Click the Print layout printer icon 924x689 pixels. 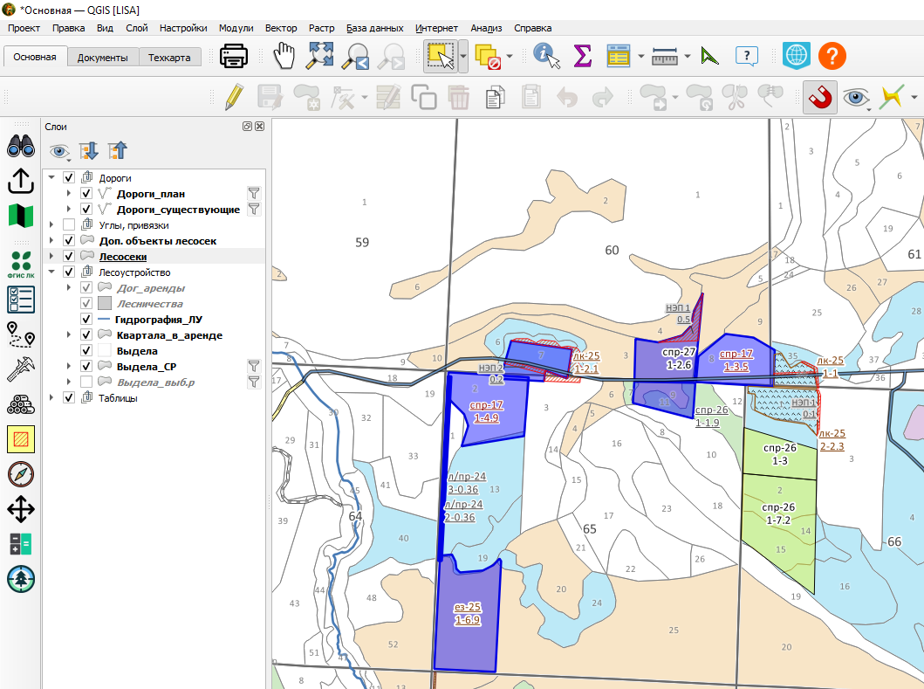pos(233,57)
